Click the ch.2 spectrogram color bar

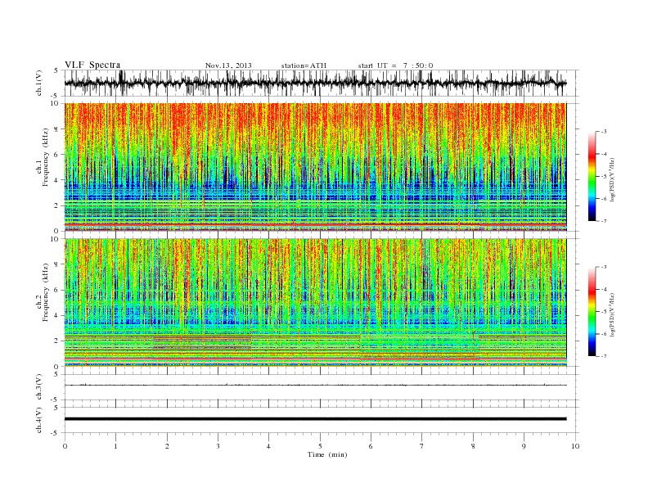click(x=592, y=311)
